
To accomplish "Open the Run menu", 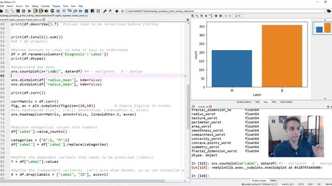I will [x=27, y=6].
